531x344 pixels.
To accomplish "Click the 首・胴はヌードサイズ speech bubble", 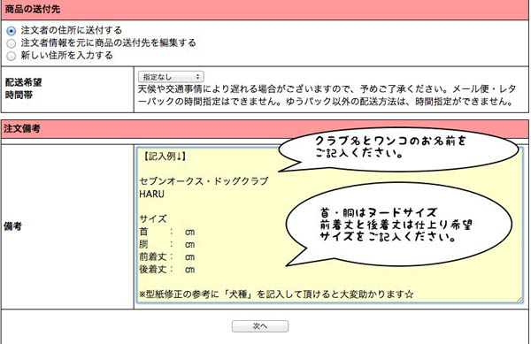I will click(x=398, y=225).
